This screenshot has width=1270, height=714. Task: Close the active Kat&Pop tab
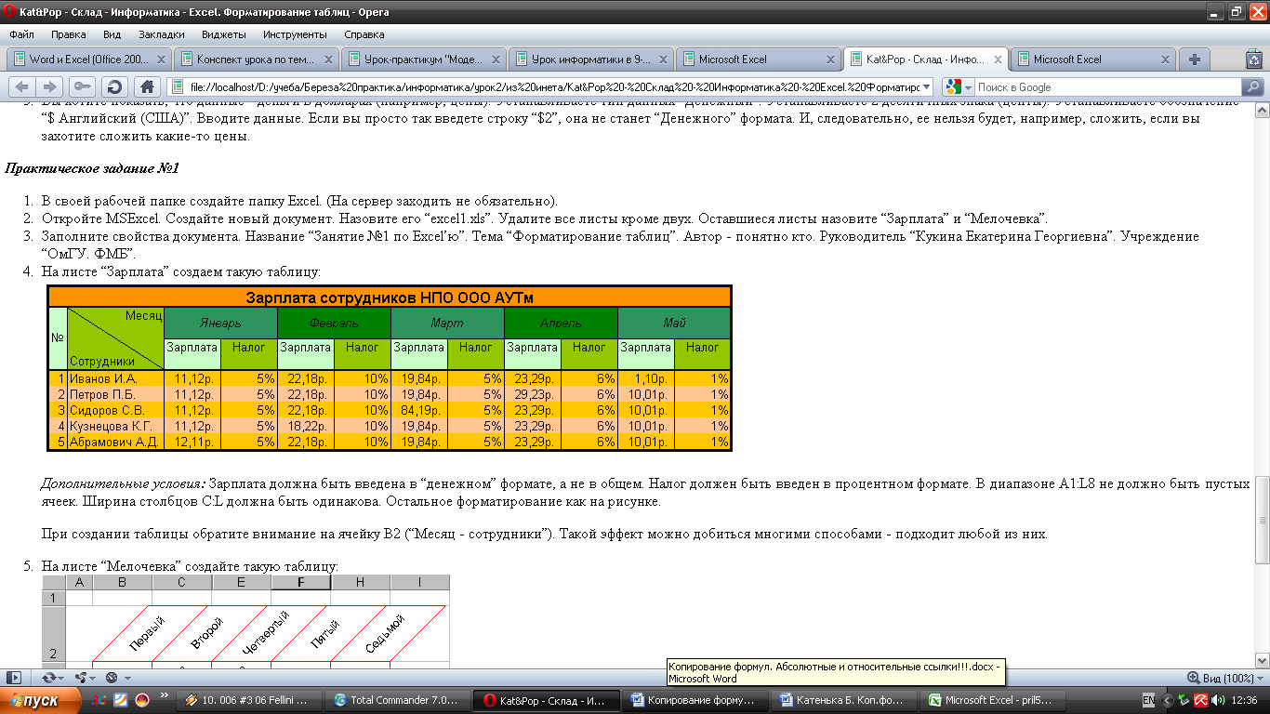point(999,59)
